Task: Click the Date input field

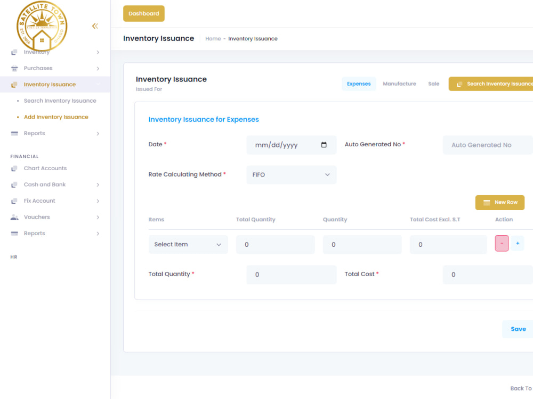Action: coord(292,145)
